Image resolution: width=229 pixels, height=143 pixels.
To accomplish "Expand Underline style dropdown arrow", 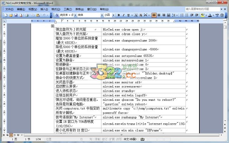I will coord(132,15).
